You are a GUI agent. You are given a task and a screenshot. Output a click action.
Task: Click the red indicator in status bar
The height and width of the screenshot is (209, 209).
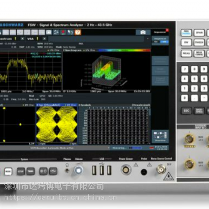(x=152, y=148)
